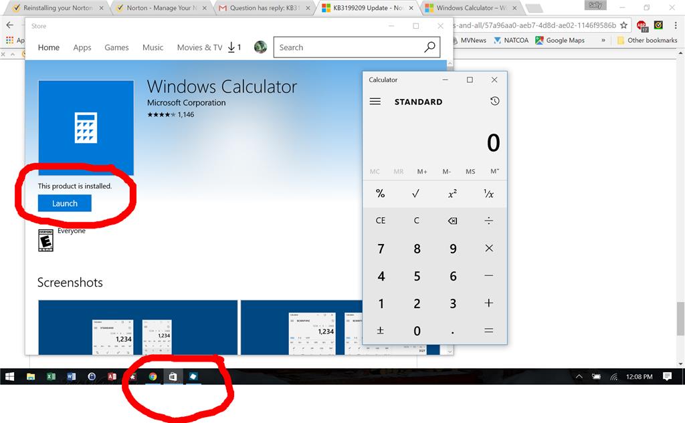The width and height of the screenshot is (685, 423).
Task: Click the plus operator key
Action: point(489,303)
